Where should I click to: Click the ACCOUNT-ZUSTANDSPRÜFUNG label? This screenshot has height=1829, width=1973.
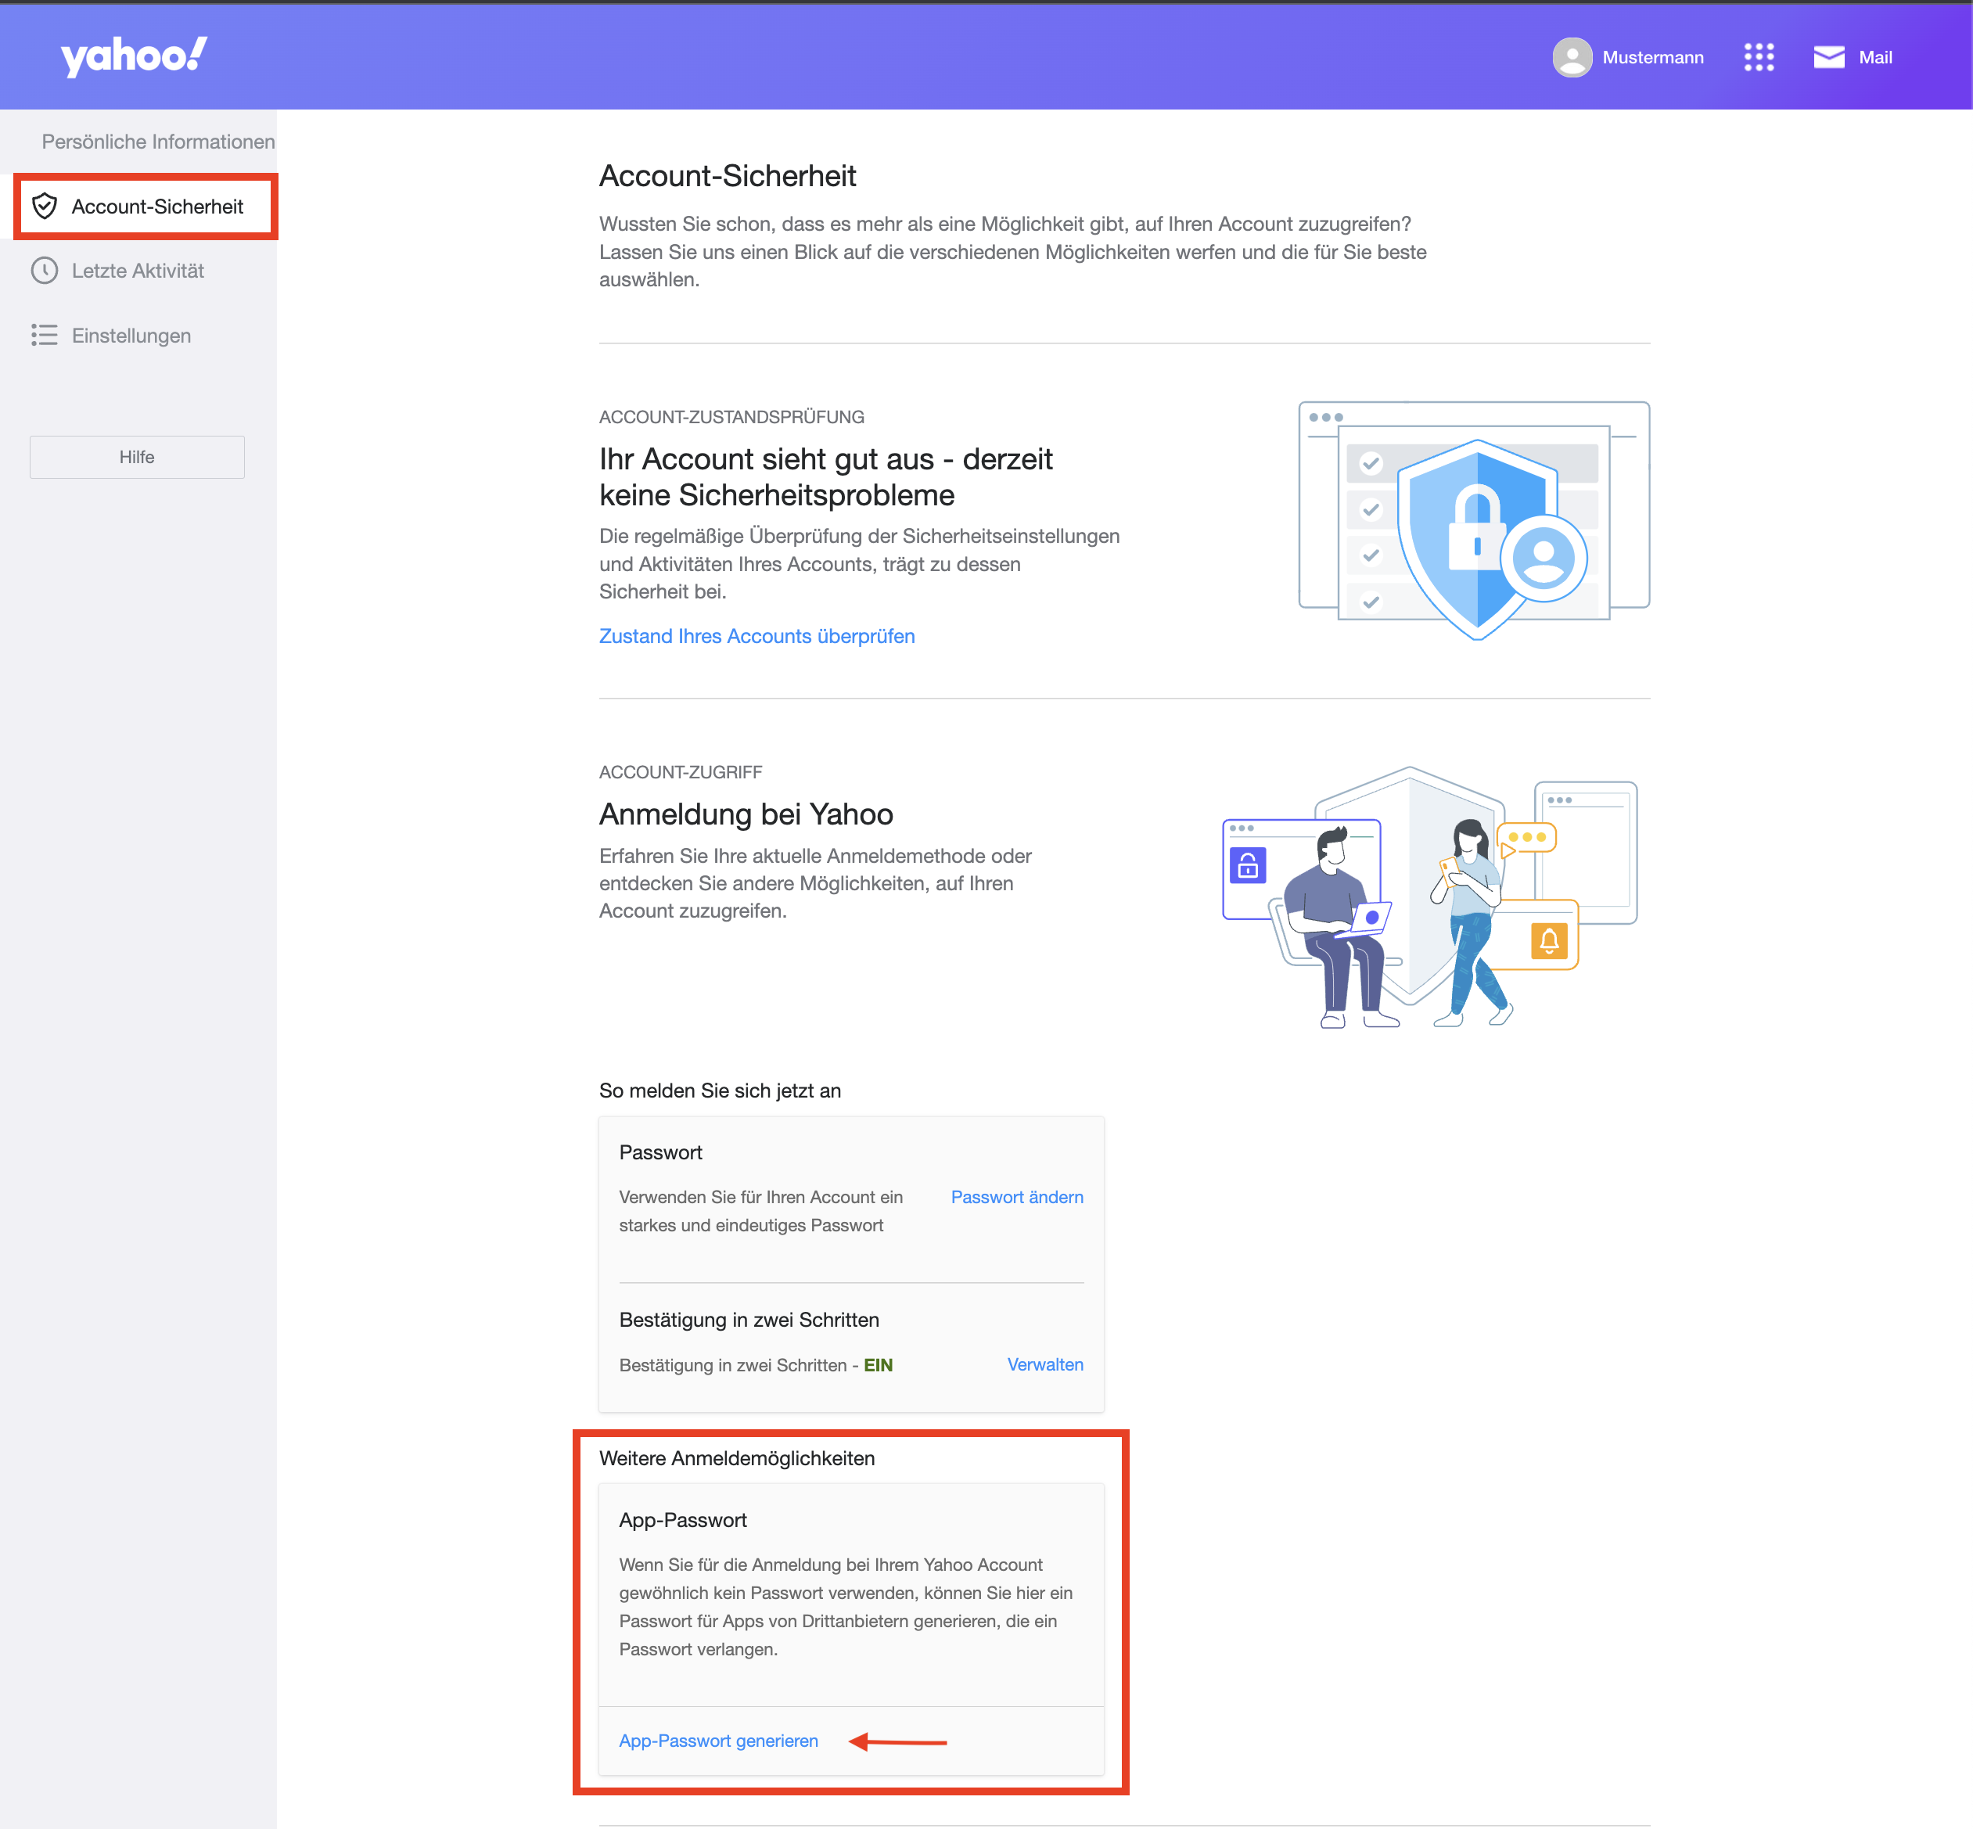click(x=731, y=417)
